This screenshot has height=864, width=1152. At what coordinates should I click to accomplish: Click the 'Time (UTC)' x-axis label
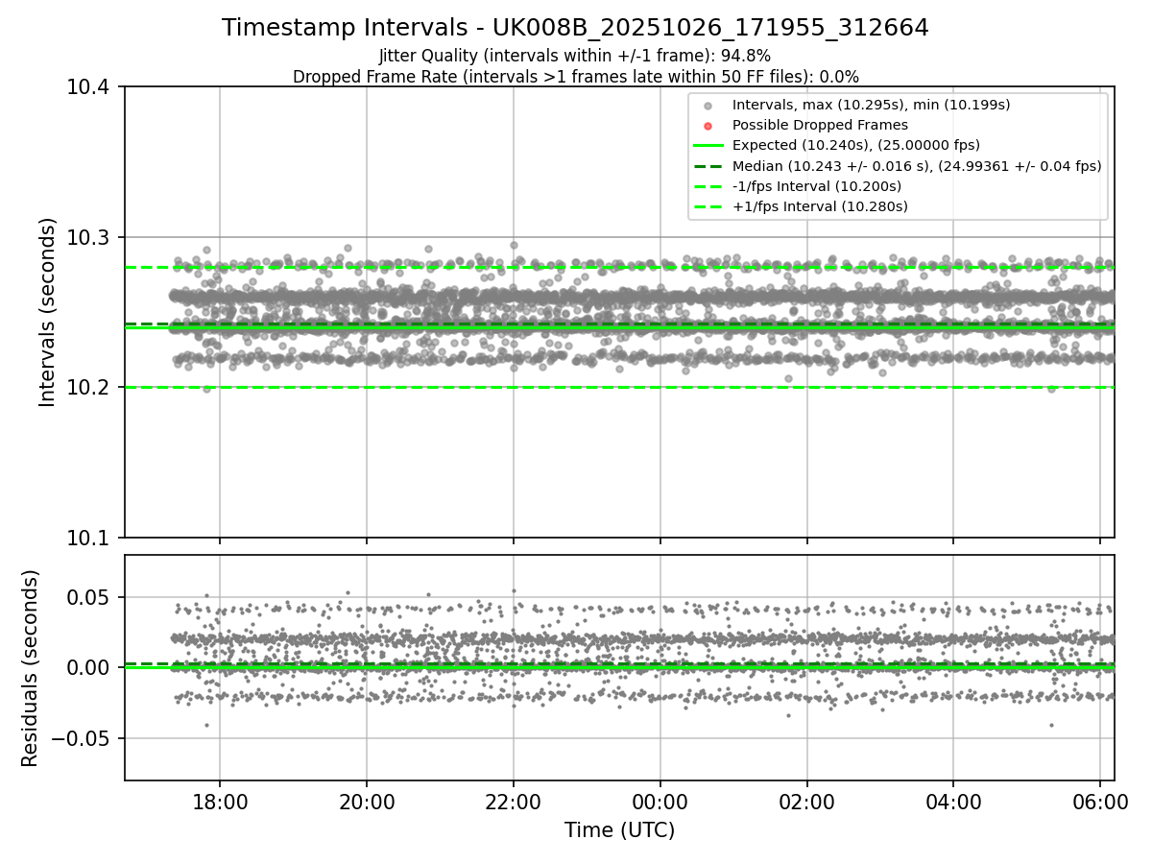619,830
